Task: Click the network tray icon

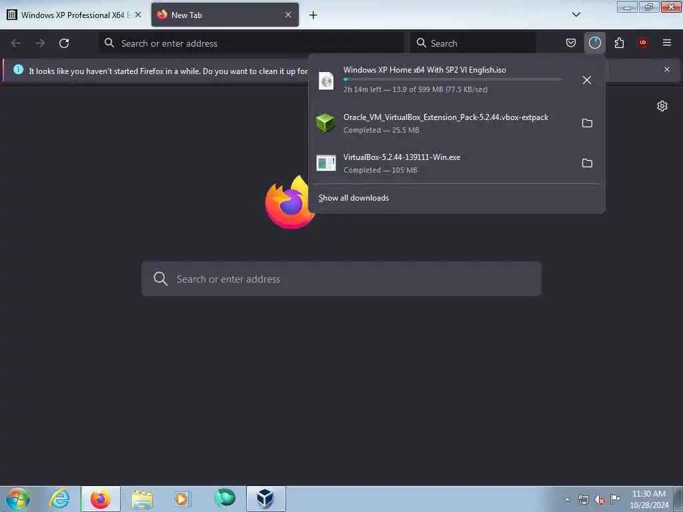Action: point(583,500)
